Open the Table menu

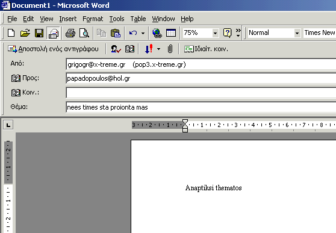tap(138, 19)
